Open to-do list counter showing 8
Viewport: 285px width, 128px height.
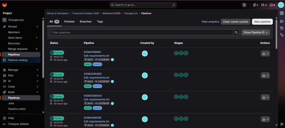(x=273, y=5)
